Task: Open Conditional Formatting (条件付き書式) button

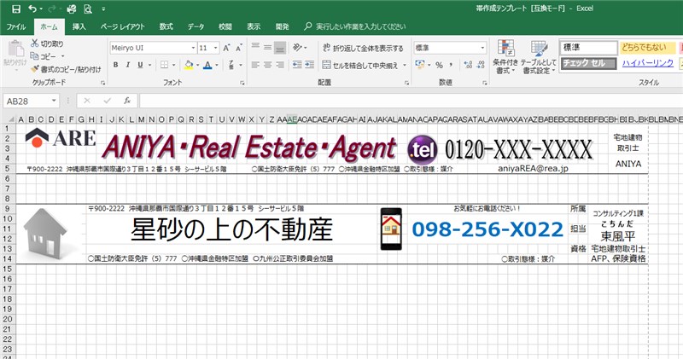Action: coord(505,55)
